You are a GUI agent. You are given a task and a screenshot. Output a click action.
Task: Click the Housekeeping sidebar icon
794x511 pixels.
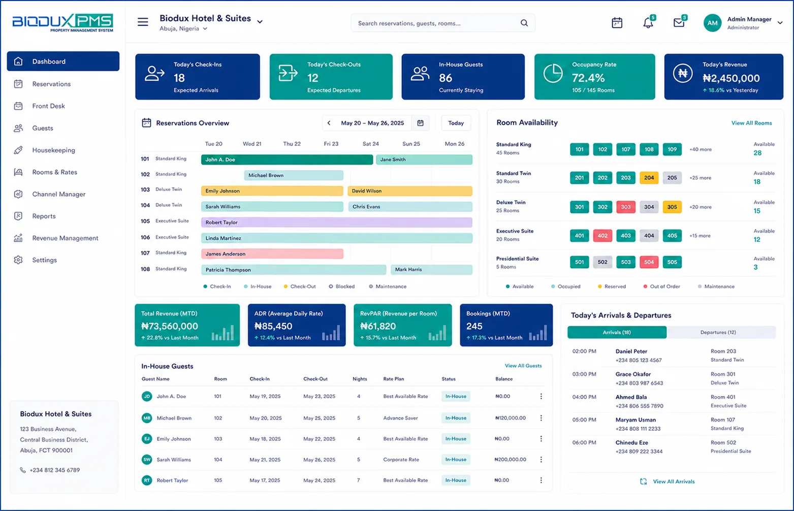(18, 150)
